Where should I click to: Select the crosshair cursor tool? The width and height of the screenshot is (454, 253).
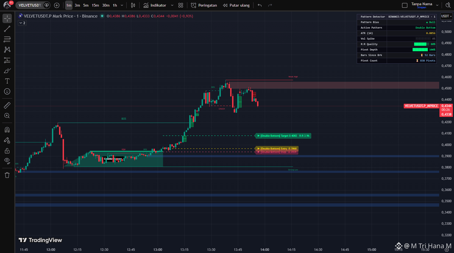[x=7, y=18]
